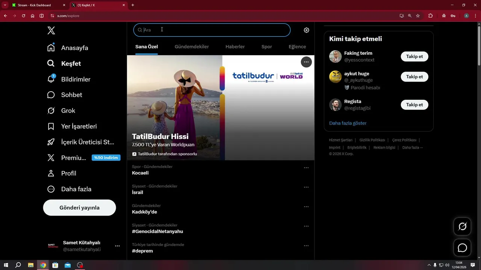
Task: Open Yer İşaretleri bookmarks
Action: coord(72,126)
